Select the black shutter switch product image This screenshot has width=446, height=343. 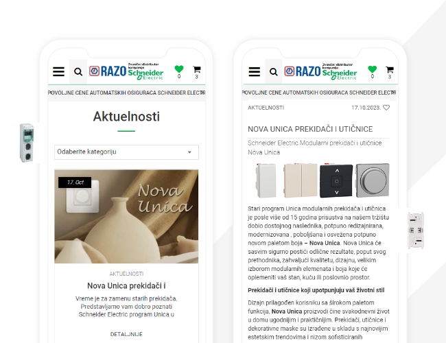(x=336, y=181)
